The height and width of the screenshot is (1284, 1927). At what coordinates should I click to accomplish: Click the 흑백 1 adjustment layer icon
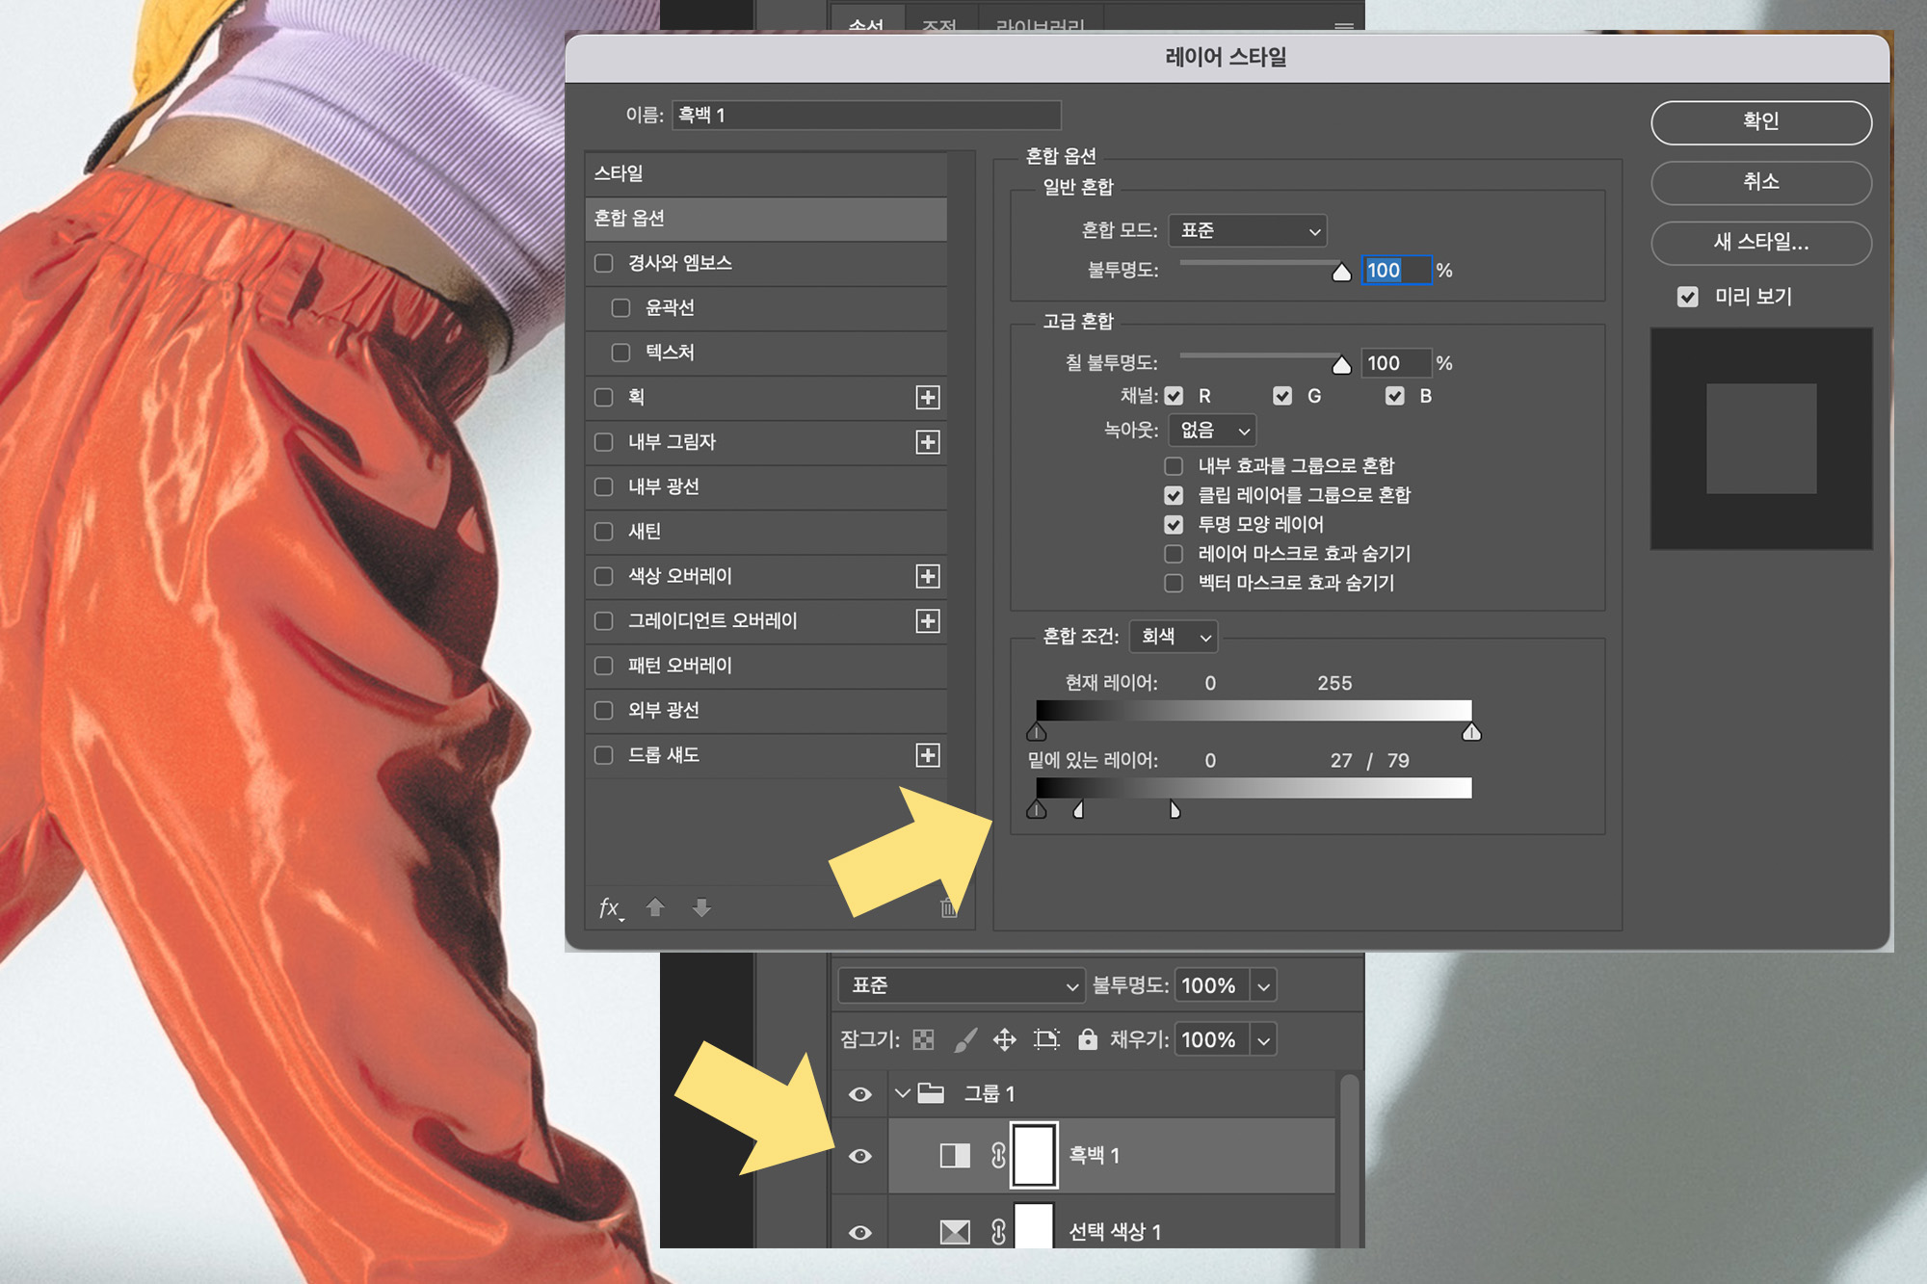pos(954,1155)
